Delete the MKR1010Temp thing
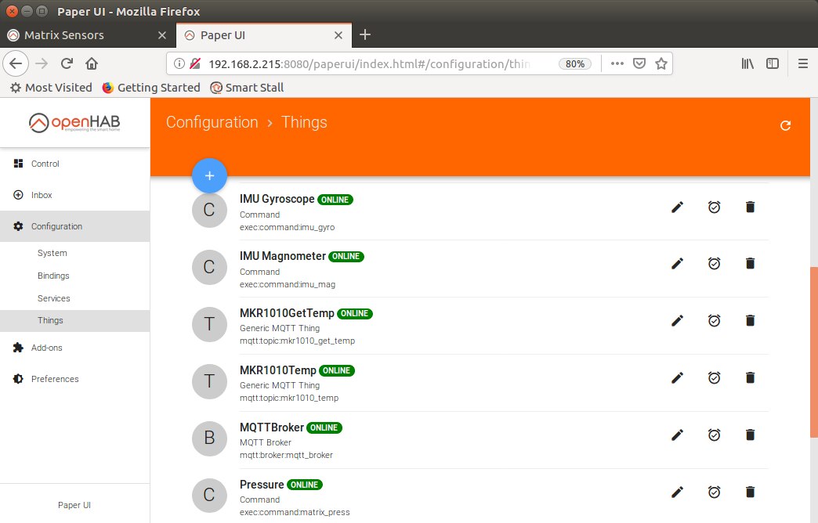This screenshot has height=523, width=818. (750, 377)
